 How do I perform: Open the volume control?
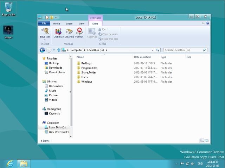point(193,164)
